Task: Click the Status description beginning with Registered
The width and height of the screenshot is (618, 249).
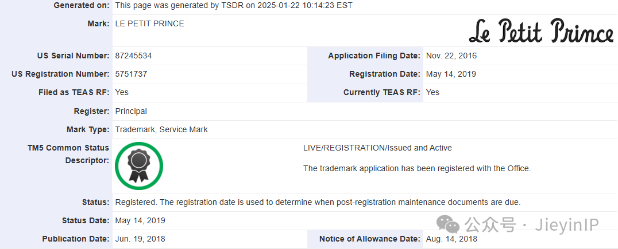Action: tap(318, 203)
